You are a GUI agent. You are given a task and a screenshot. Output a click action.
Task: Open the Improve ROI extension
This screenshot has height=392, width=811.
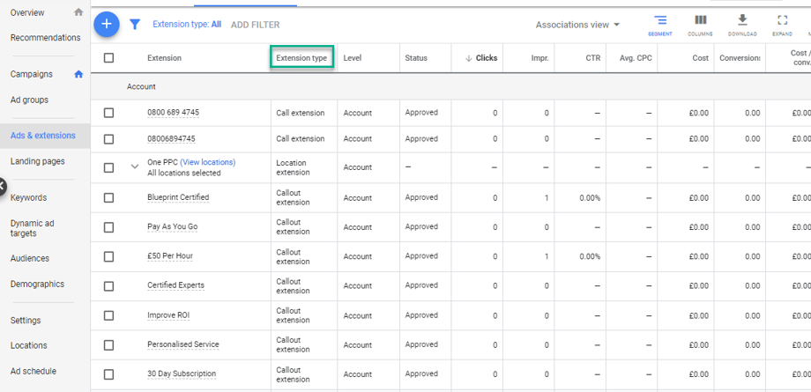pos(168,315)
